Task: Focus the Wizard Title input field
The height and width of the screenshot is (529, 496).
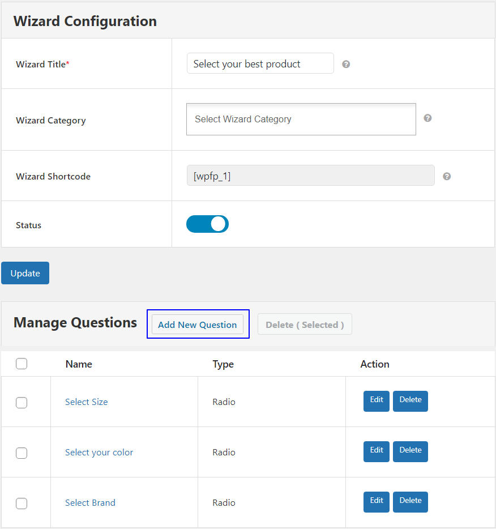Action: tap(260, 63)
